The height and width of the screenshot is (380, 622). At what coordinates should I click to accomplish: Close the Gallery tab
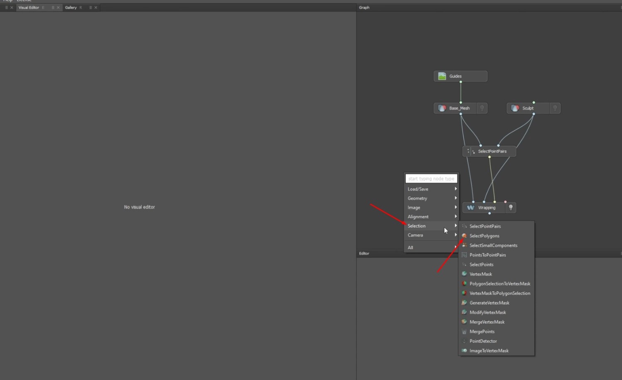[x=96, y=7]
